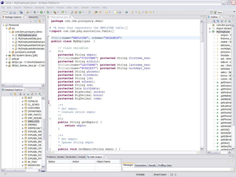236x177 pixels.
Task: Open the New wizard dropdown arrow
Action: click(7, 12)
